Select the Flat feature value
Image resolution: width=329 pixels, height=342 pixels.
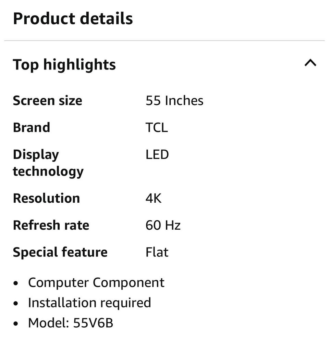pyautogui.click(x=157, y=252)
